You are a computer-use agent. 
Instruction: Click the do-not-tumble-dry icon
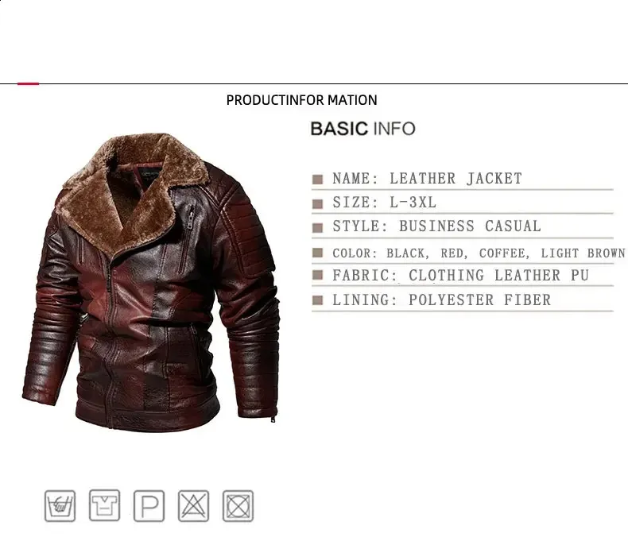[x=238, y=506]
